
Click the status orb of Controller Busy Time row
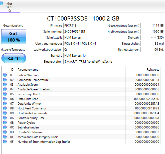(5, 118)
